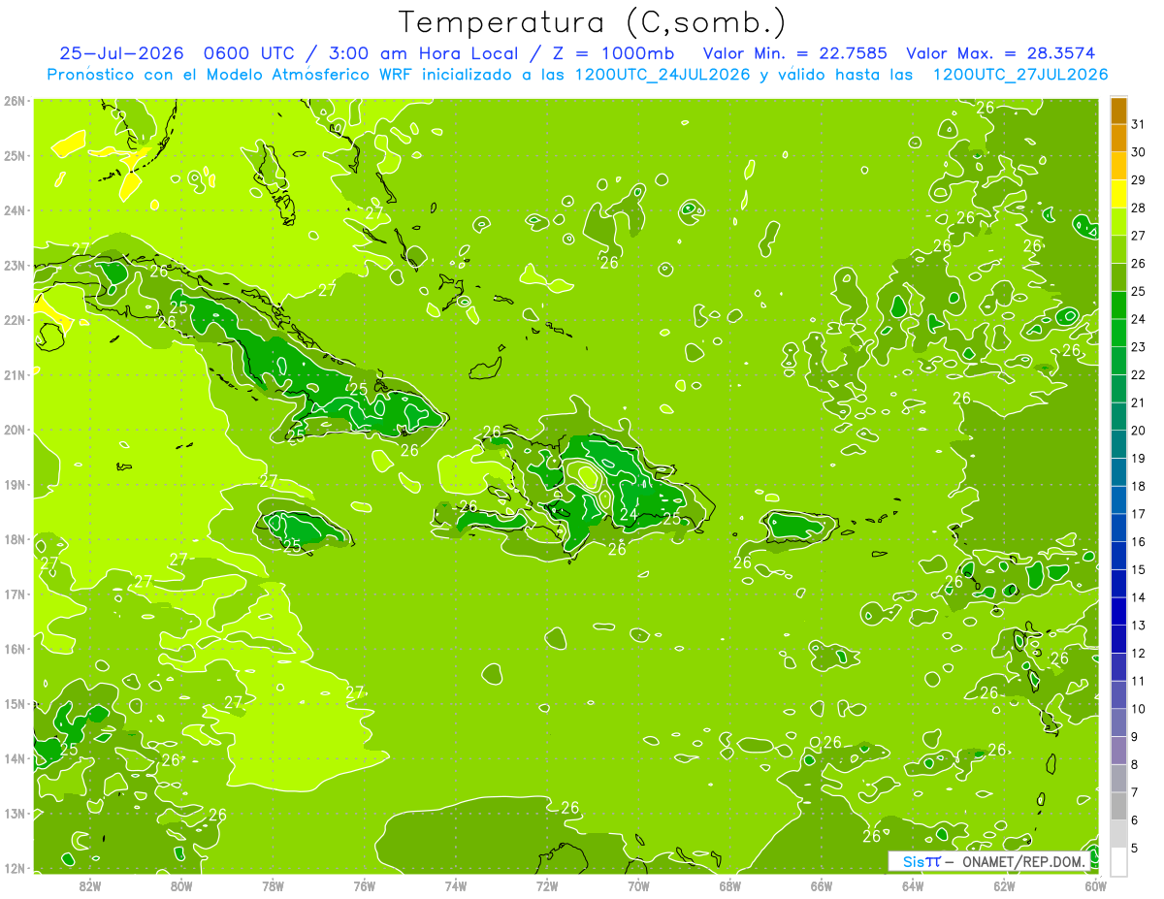Click colorbar scale value 31
1164x899 pixels.
click(1138, 124)
